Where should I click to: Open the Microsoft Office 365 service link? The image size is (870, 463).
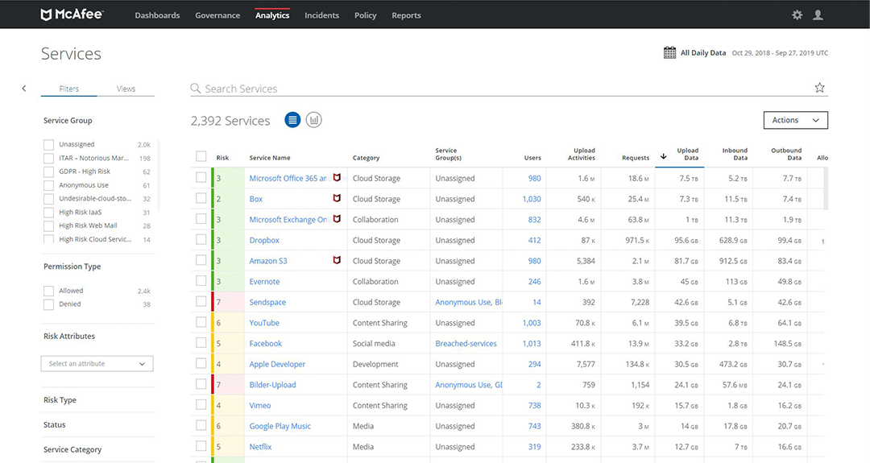(288, 178)
